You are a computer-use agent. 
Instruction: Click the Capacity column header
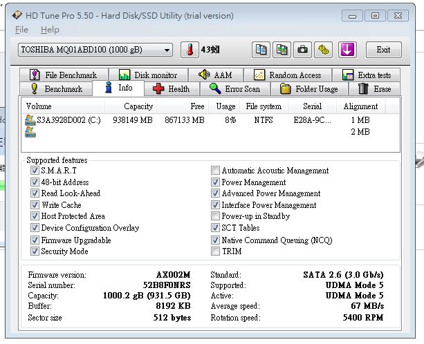pyautogui.click(x=131, y=106)
